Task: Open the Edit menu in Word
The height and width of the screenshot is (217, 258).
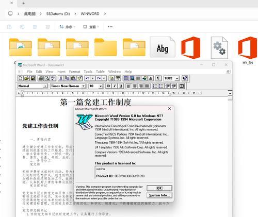Action: tap(39, 72)
